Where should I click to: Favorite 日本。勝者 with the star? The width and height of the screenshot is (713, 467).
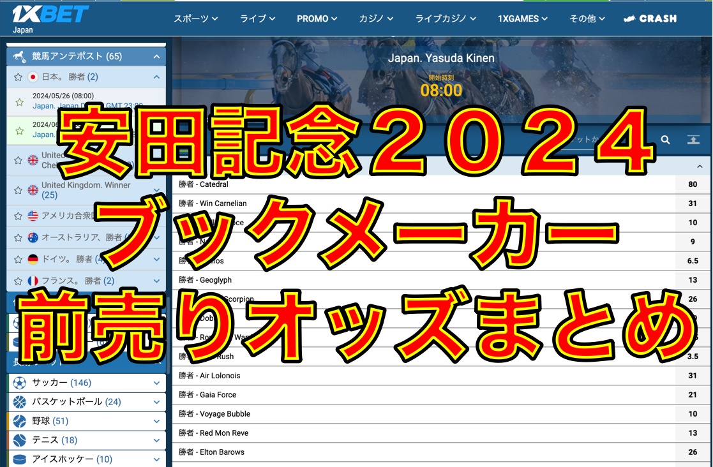click(18, 77)
